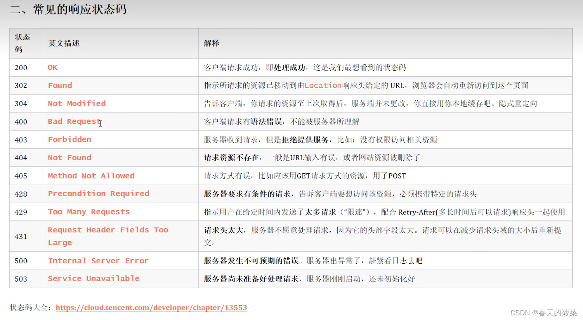Click the Bad Request label in row 400

[73, 121]
